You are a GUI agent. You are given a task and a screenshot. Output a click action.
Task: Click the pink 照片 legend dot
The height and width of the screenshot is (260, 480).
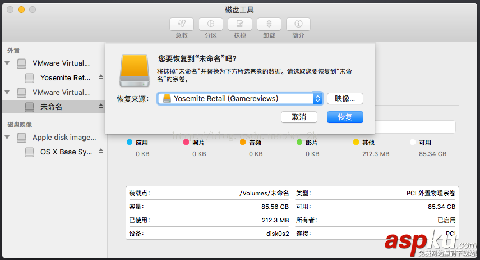coord(186,142)
